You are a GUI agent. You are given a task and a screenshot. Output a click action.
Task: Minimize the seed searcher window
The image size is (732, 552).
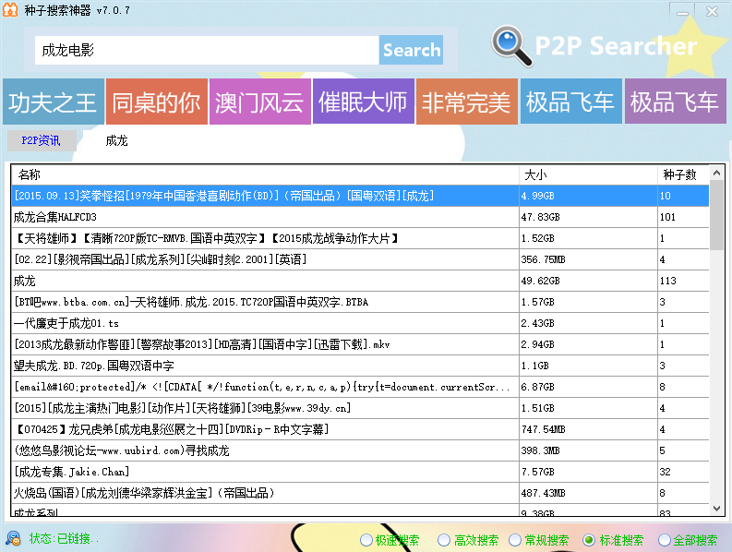click(x=682, y=11)
